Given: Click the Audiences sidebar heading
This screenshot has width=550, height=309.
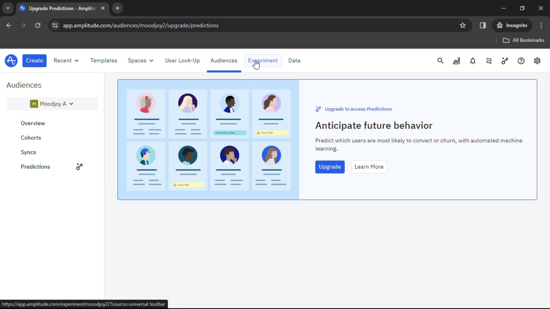Looking at the screenshot, I should click(x=24, y=85).
